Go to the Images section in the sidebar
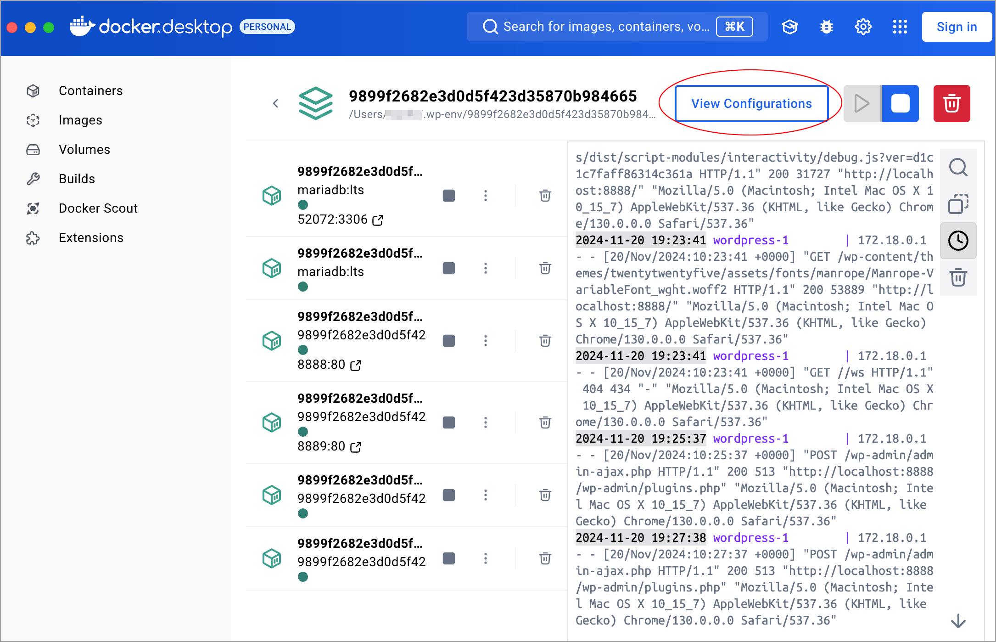The image size is (996, 642). pos(80,120)
